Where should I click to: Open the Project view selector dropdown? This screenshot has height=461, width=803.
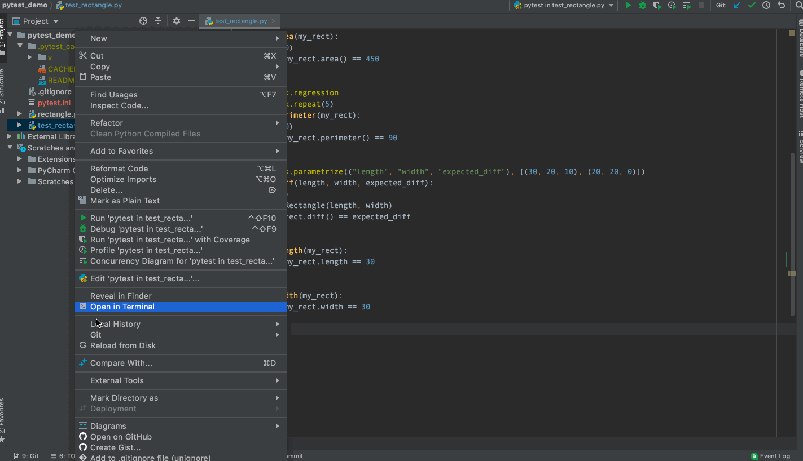click(36, 21)
